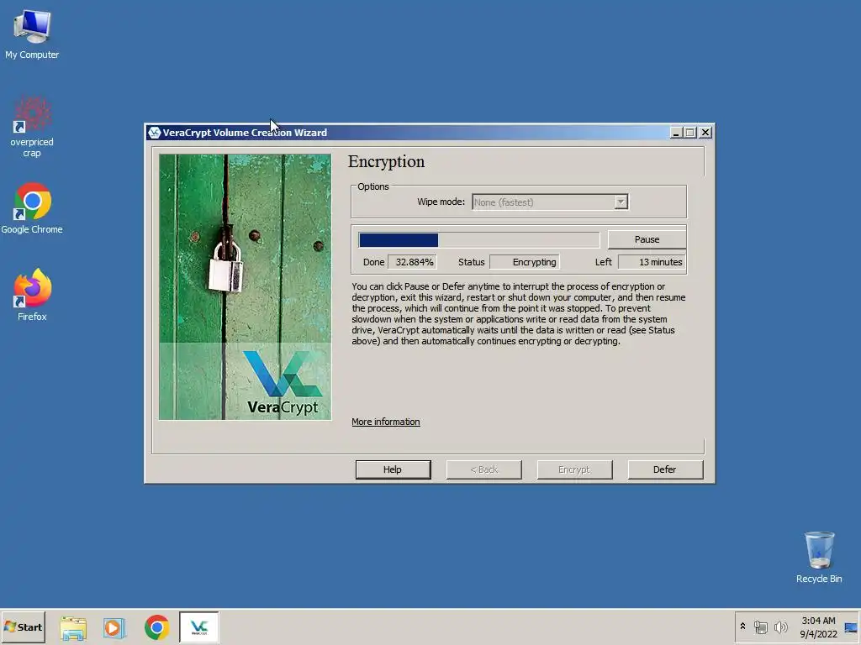Click the Start button on the taskbar
The height and width of the screenshot is (645, 861).
coord(23,627)
